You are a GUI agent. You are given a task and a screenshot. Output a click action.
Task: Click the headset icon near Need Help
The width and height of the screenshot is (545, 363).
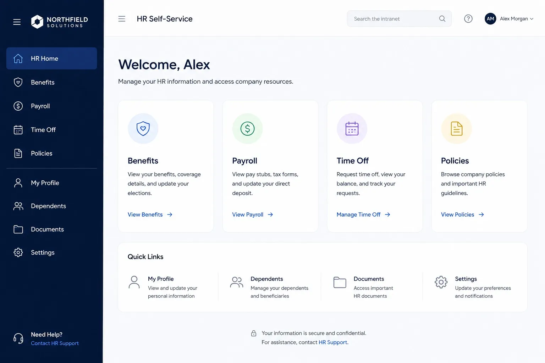point(18,339)
